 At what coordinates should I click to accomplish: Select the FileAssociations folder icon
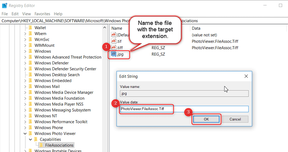[x=41, y=145]
